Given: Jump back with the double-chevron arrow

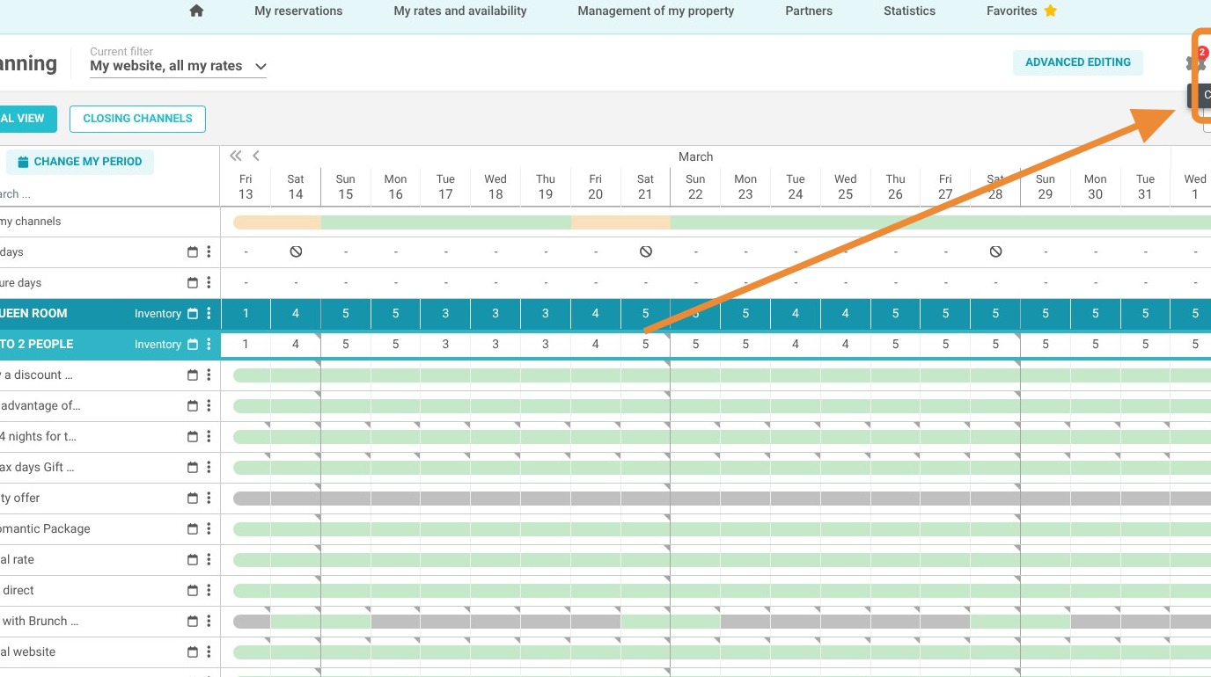Looking at the screenshot, I should click(235, 156).
